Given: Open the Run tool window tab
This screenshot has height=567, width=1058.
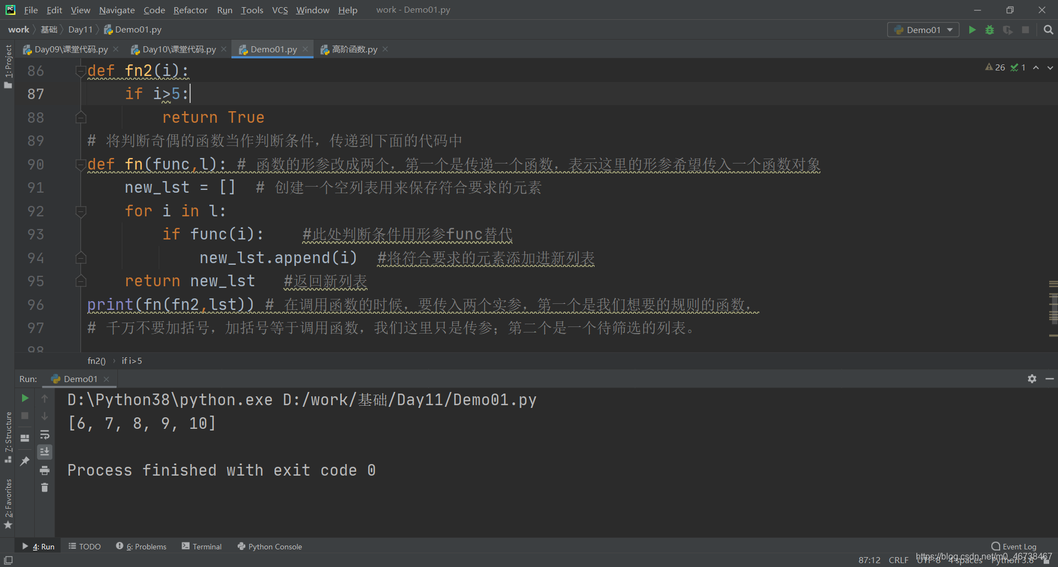Looking at the screenshot, I should coord(38,546).
